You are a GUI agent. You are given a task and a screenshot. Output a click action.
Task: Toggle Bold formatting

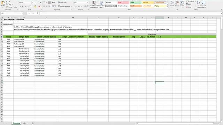(20, 6)
